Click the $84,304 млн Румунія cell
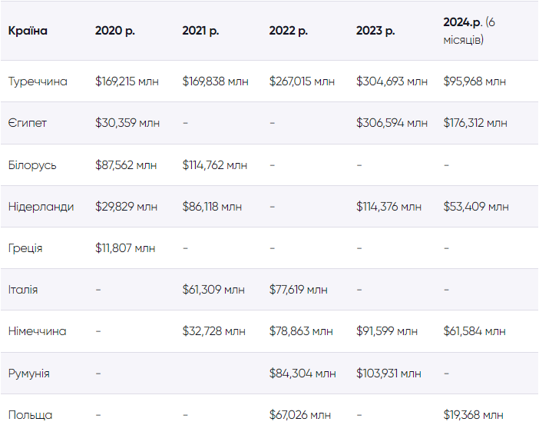 click(303, 373)
